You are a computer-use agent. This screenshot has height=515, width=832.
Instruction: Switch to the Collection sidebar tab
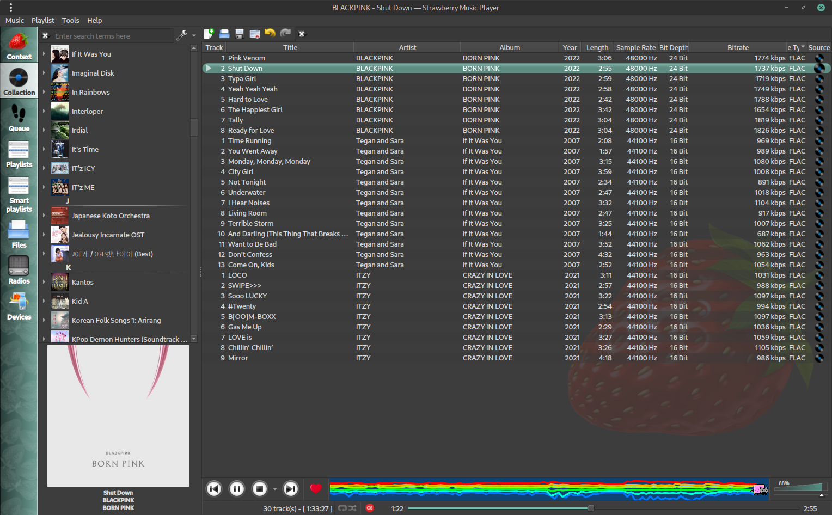pos(19,81)
